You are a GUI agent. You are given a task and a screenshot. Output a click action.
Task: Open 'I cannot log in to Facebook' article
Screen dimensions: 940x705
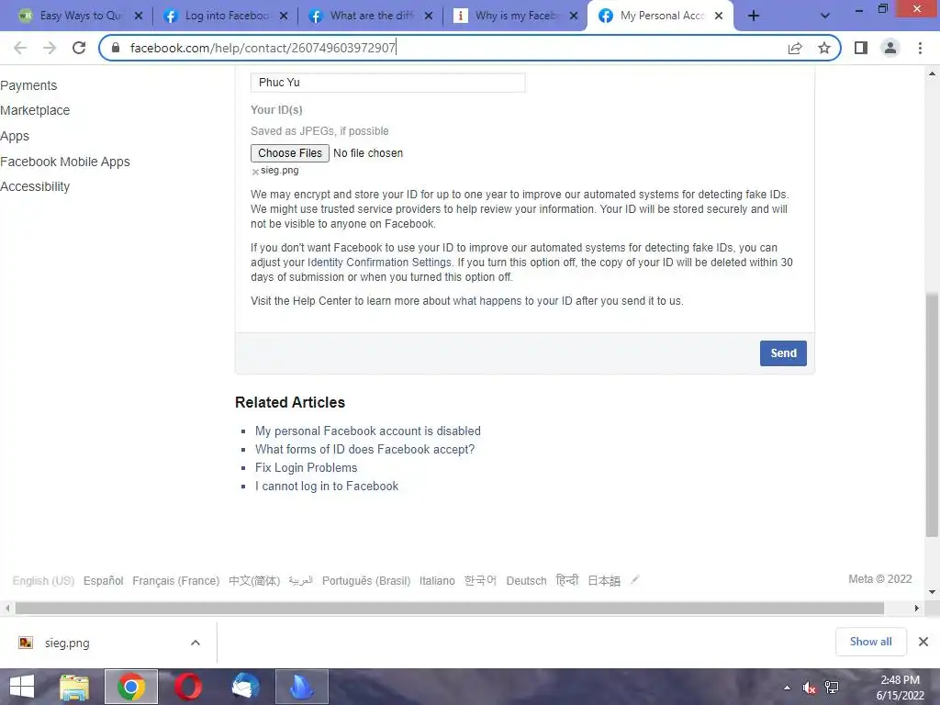[x=326, y=487]
